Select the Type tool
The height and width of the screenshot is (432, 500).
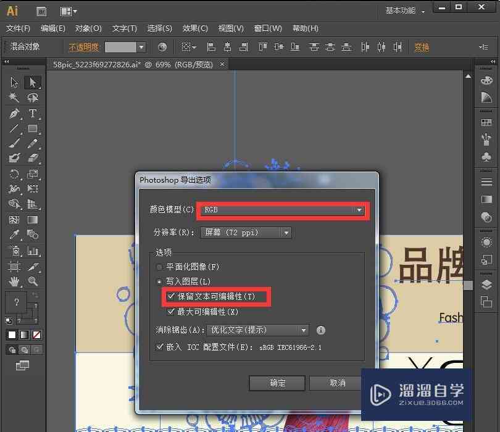33,113
